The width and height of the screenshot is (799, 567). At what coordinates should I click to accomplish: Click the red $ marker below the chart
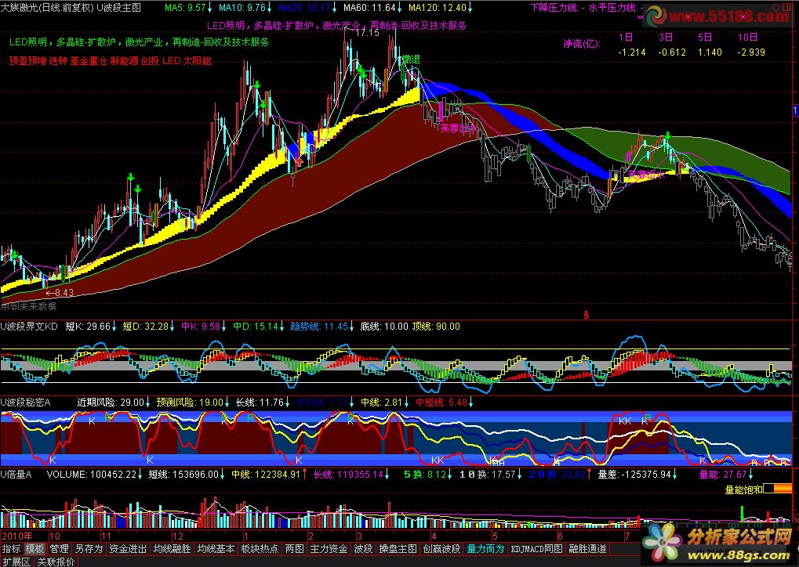coord(586,315)
